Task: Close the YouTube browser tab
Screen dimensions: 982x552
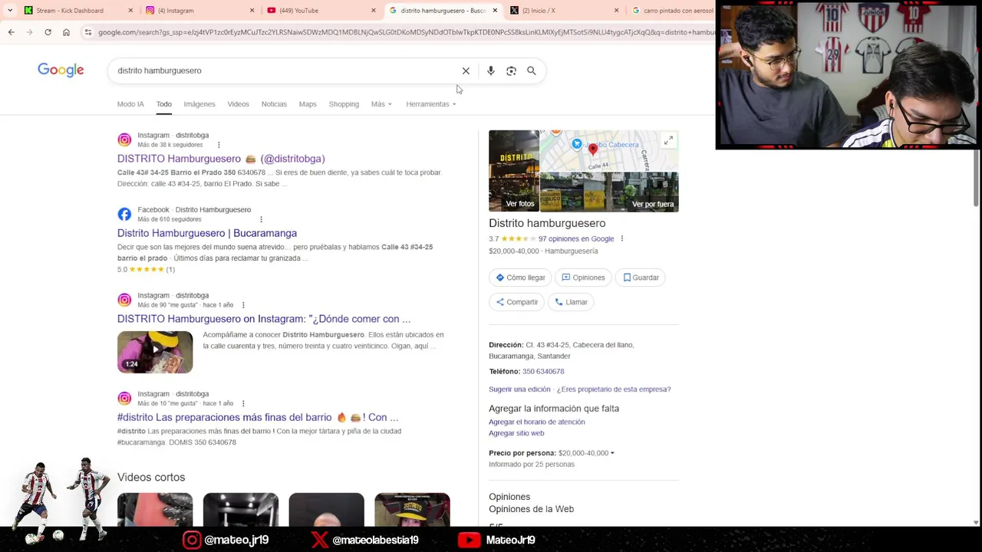Action: pos(374,11)
